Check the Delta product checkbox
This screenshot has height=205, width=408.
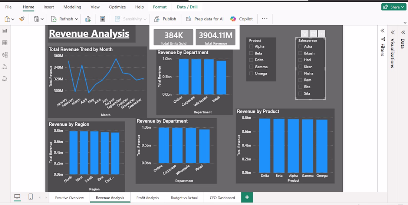click(251, 60)
